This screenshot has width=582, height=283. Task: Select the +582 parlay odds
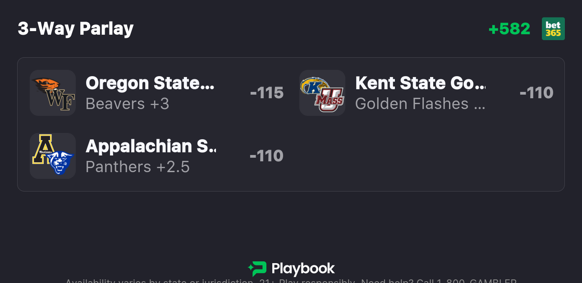click(x=509, y=29)
